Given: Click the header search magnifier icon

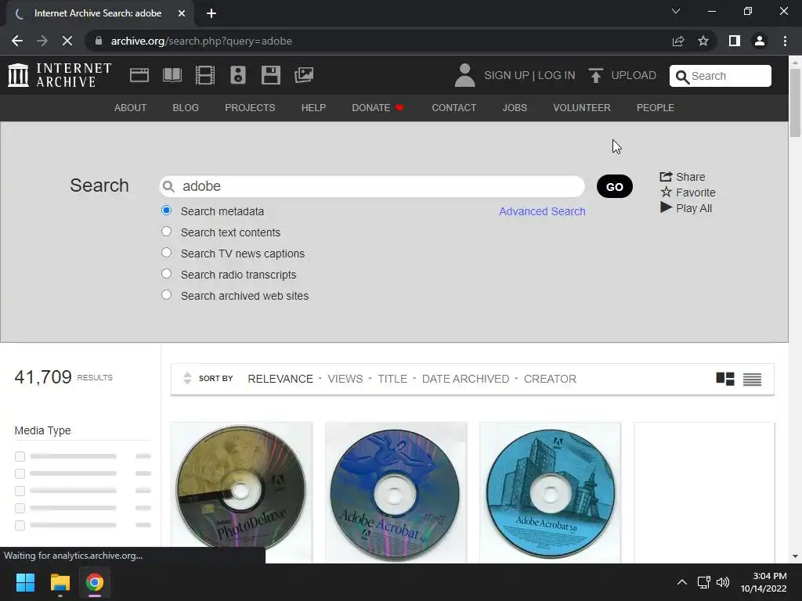Looking at the screenshot, I should 682,77.
